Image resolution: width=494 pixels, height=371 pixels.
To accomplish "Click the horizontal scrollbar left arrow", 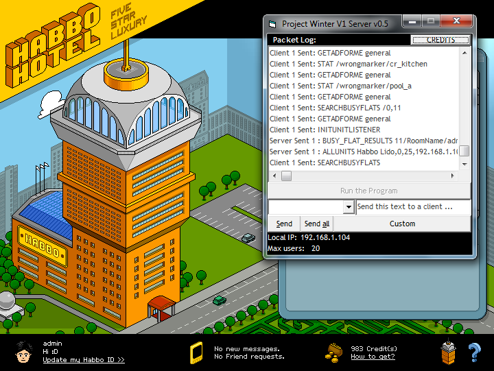I will pyautogui.click(x=274, y=176).
